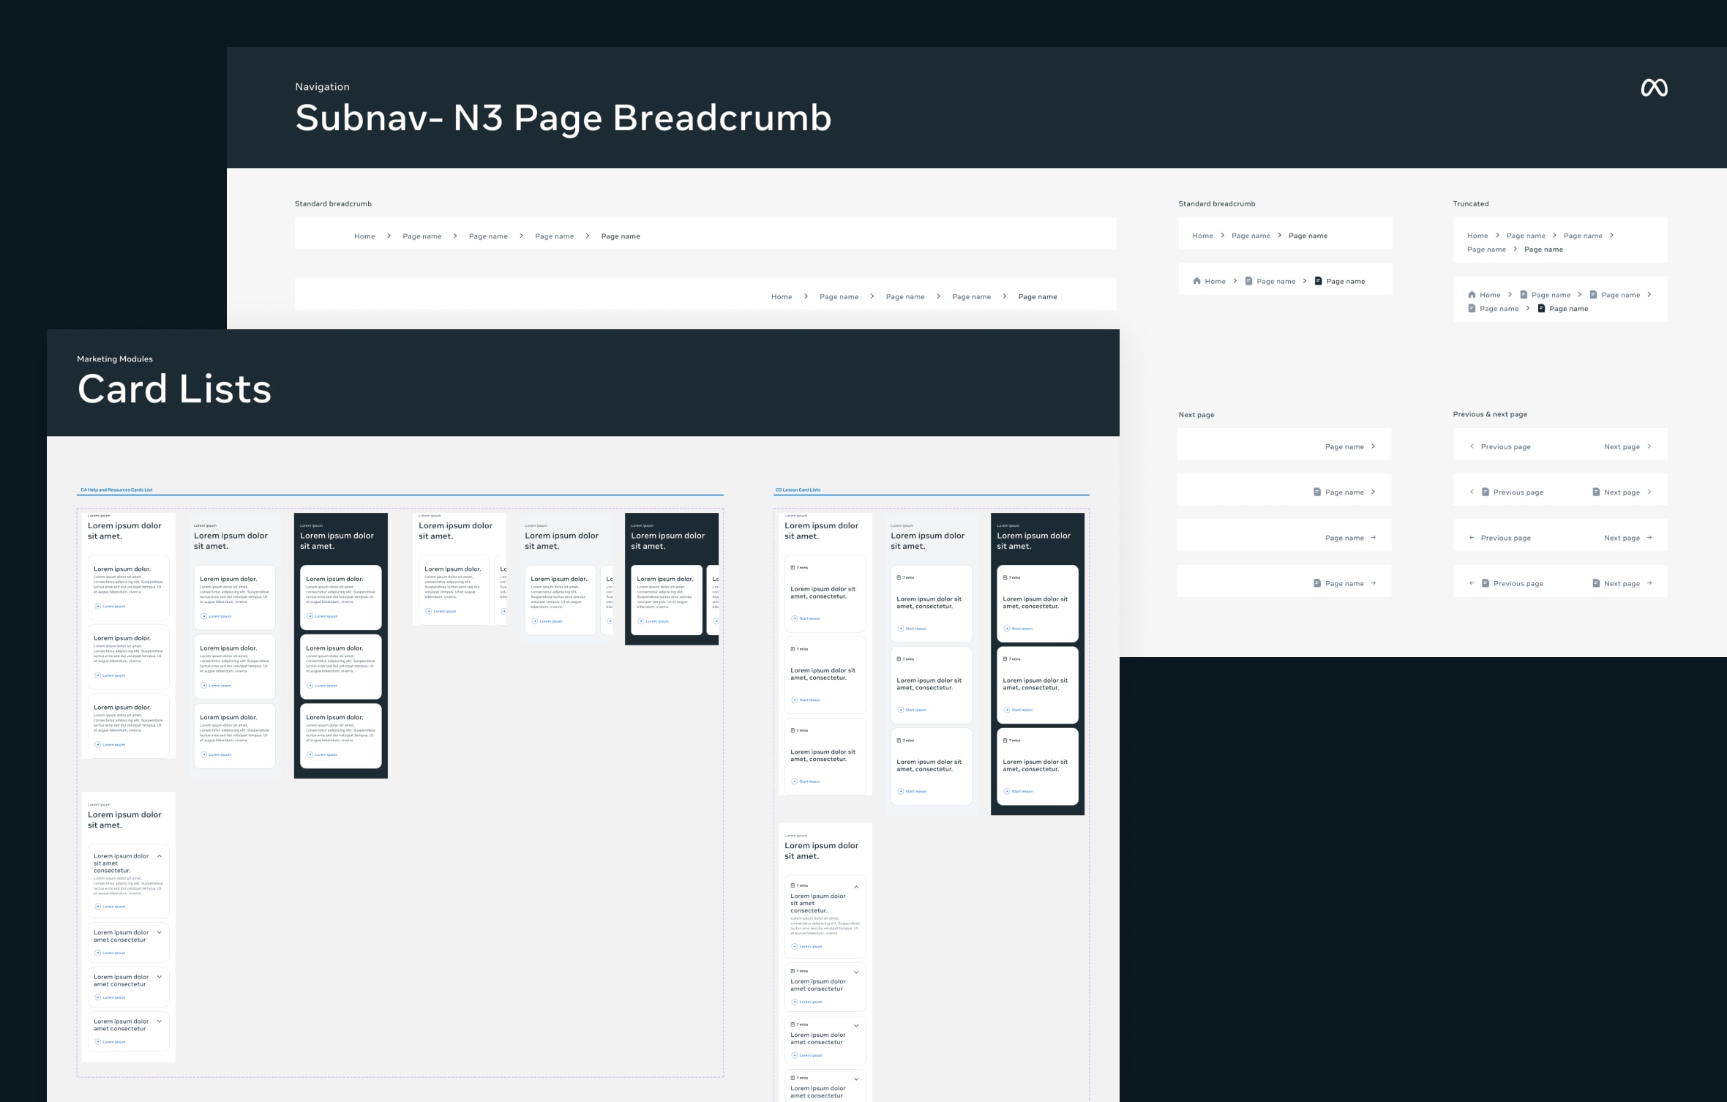Click house icon in the Truncated breadcrumb

1472,295
